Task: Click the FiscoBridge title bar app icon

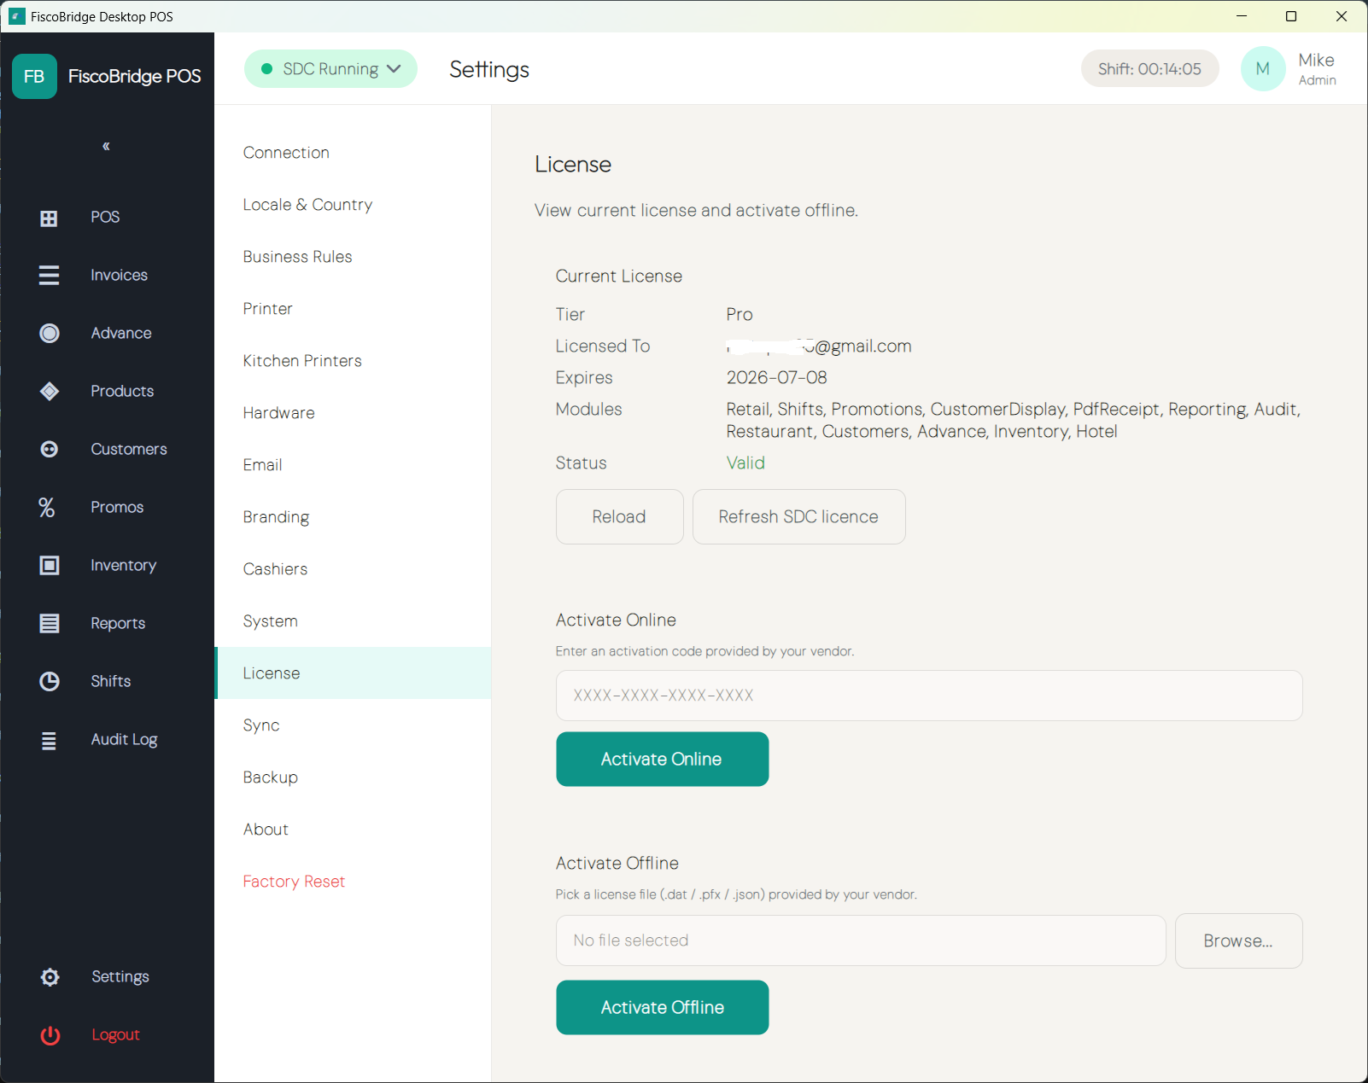Action: [x=17, y=16]
